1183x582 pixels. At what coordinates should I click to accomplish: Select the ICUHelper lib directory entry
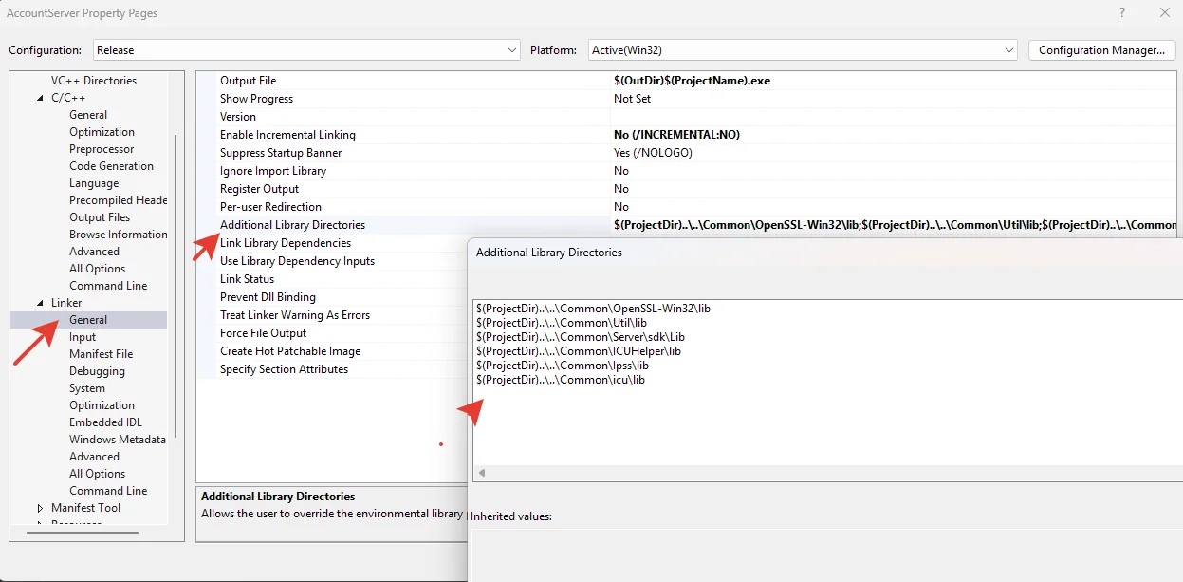(x=579, y=351)
